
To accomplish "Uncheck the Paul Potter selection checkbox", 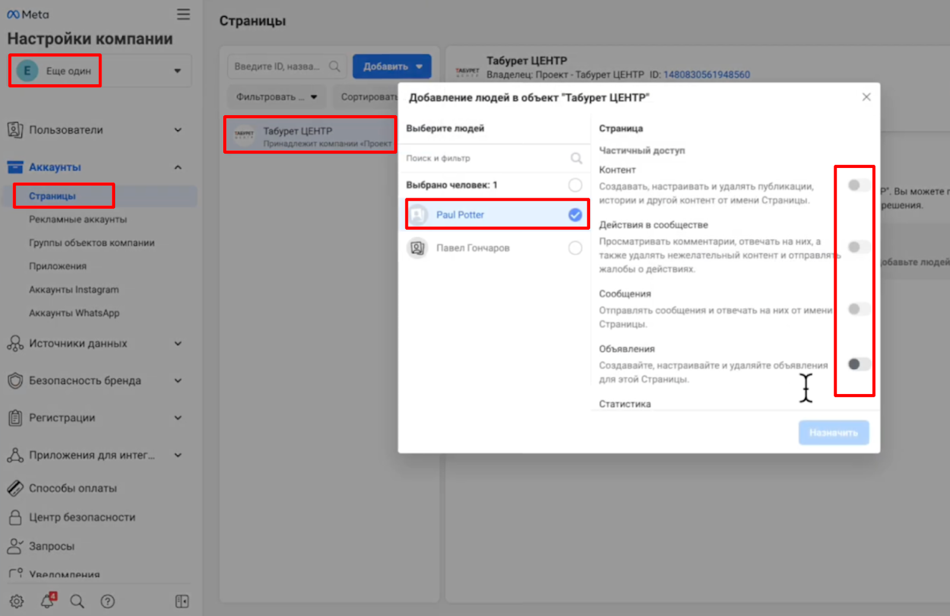I will [x=575, y=215].
